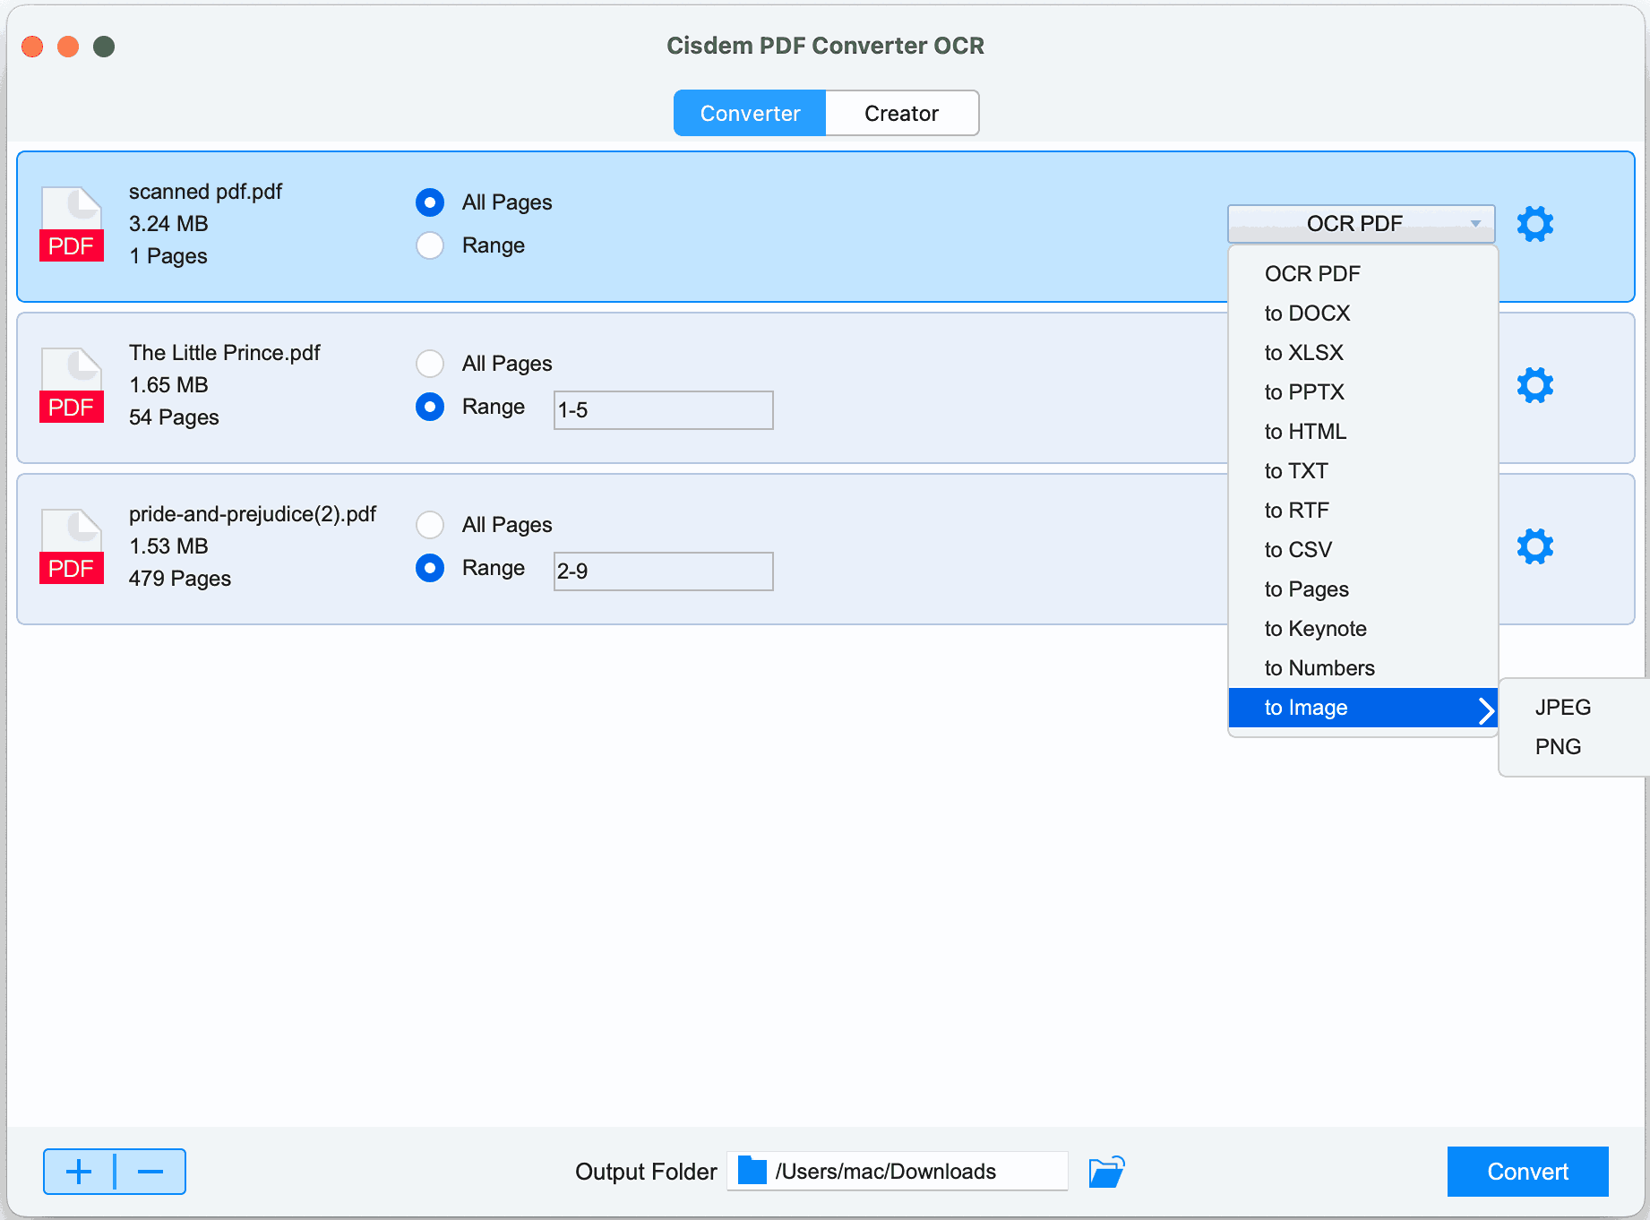Click the blue folder icon in the output path
The height and width of the screenshot is (1220, 1650).
(x=752, y=1171)
